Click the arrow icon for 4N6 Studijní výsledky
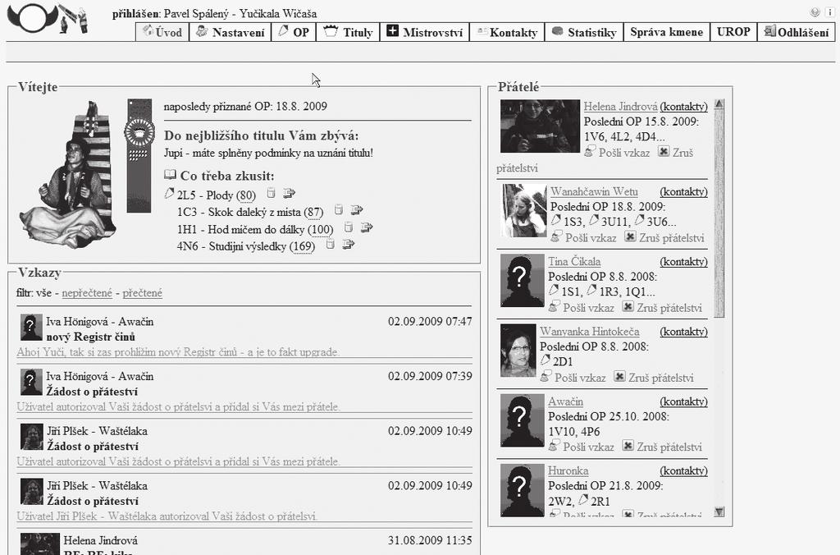Image resolution: width=840 pixels, height=555 pixels. (x=348, y=245)
